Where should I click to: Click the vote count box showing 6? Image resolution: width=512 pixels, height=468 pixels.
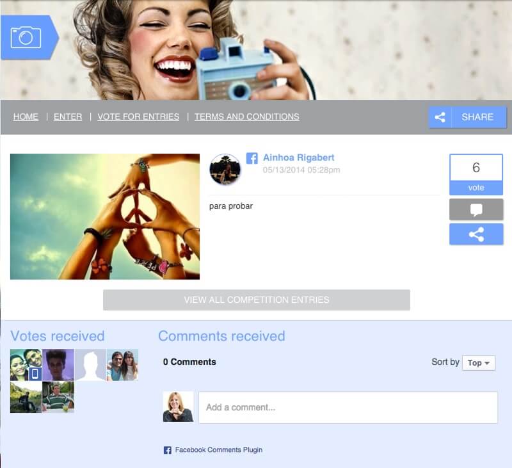pos(476,168)
